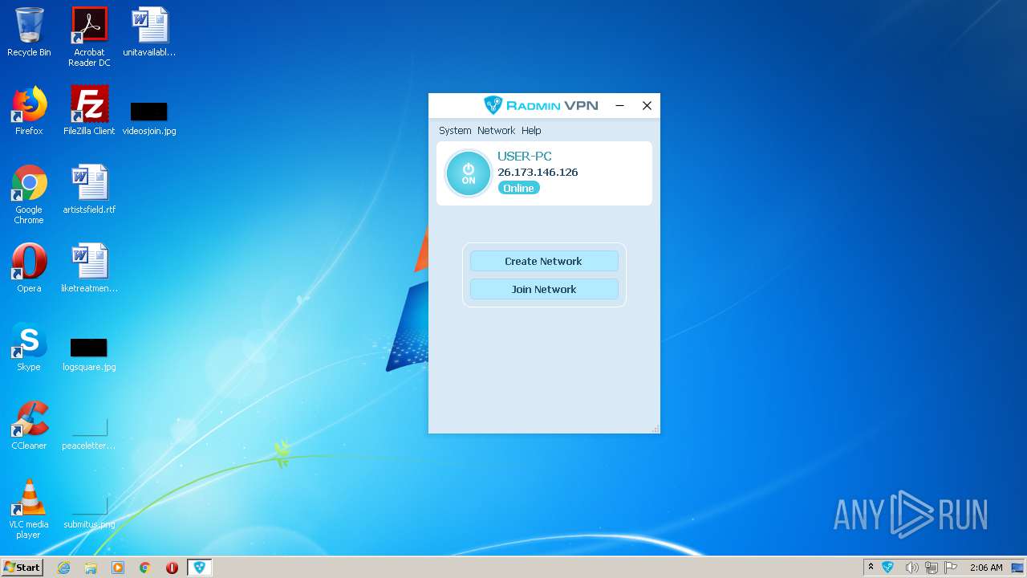Select the artistsfield.rtf document icon

tap(89, 189)
